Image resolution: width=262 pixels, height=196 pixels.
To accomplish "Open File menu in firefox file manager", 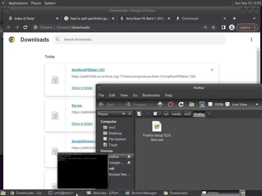I will coord(101,95).
